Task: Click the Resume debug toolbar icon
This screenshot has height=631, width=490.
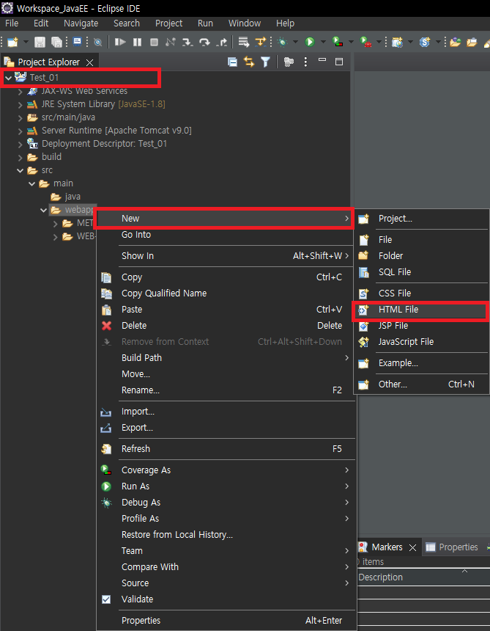Action: pos(120,42)
